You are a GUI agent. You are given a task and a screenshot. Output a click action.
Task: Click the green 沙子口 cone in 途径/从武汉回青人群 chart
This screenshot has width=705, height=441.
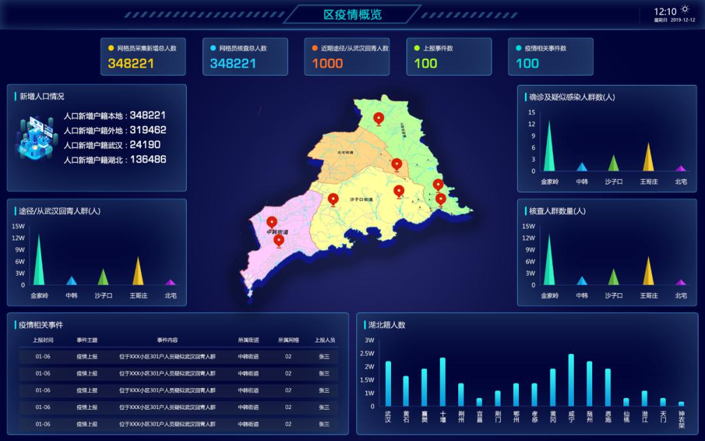[102, 278]
